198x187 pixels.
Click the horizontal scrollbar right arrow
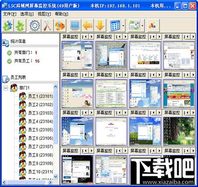click(x=50, y=182)
